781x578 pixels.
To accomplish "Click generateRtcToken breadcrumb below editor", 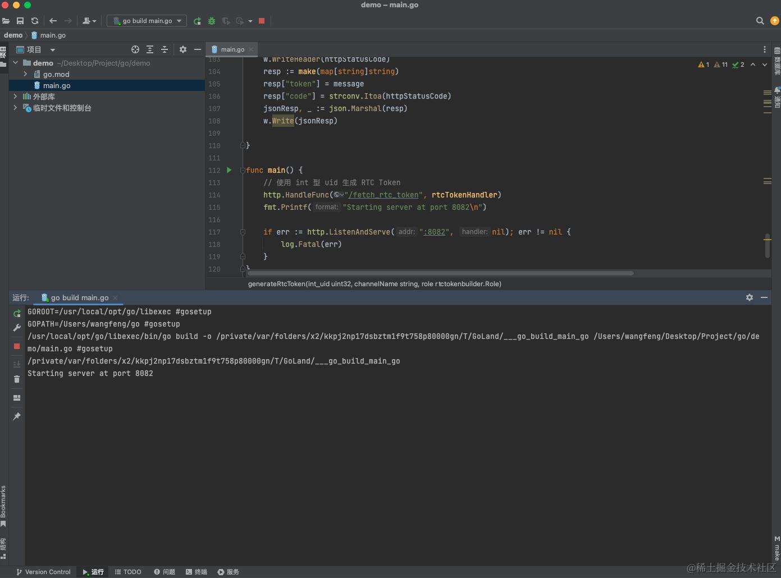I will [x=374, y=284].
